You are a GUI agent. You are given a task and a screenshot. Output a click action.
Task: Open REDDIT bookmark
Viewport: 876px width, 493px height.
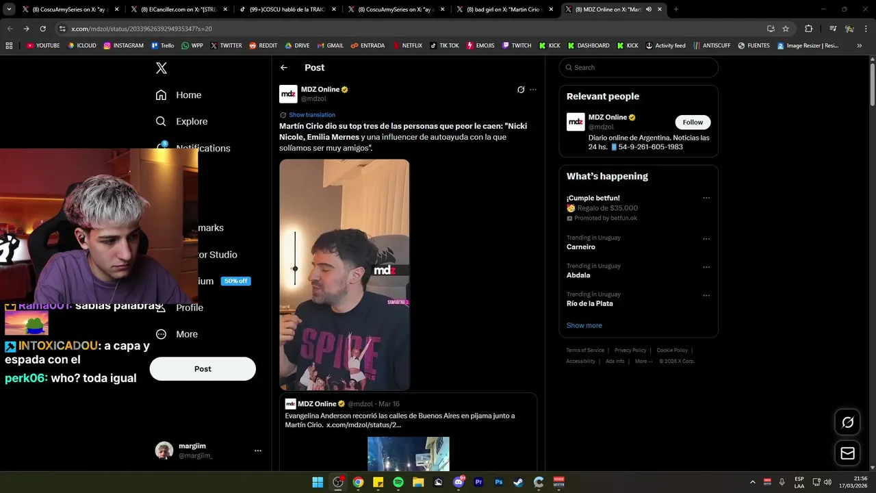point(263,46)
